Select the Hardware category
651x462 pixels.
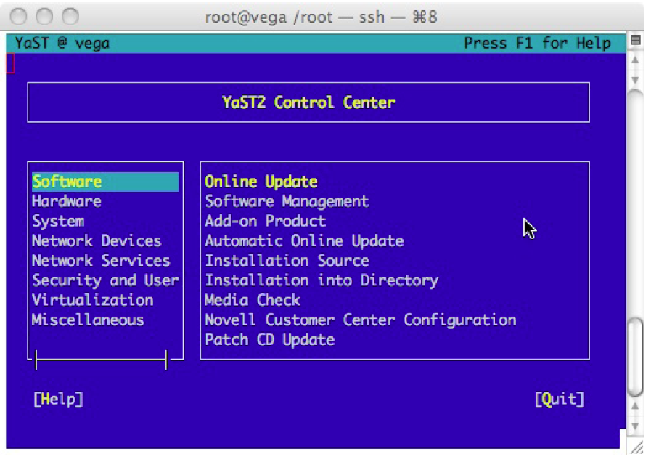pos(67,201)
